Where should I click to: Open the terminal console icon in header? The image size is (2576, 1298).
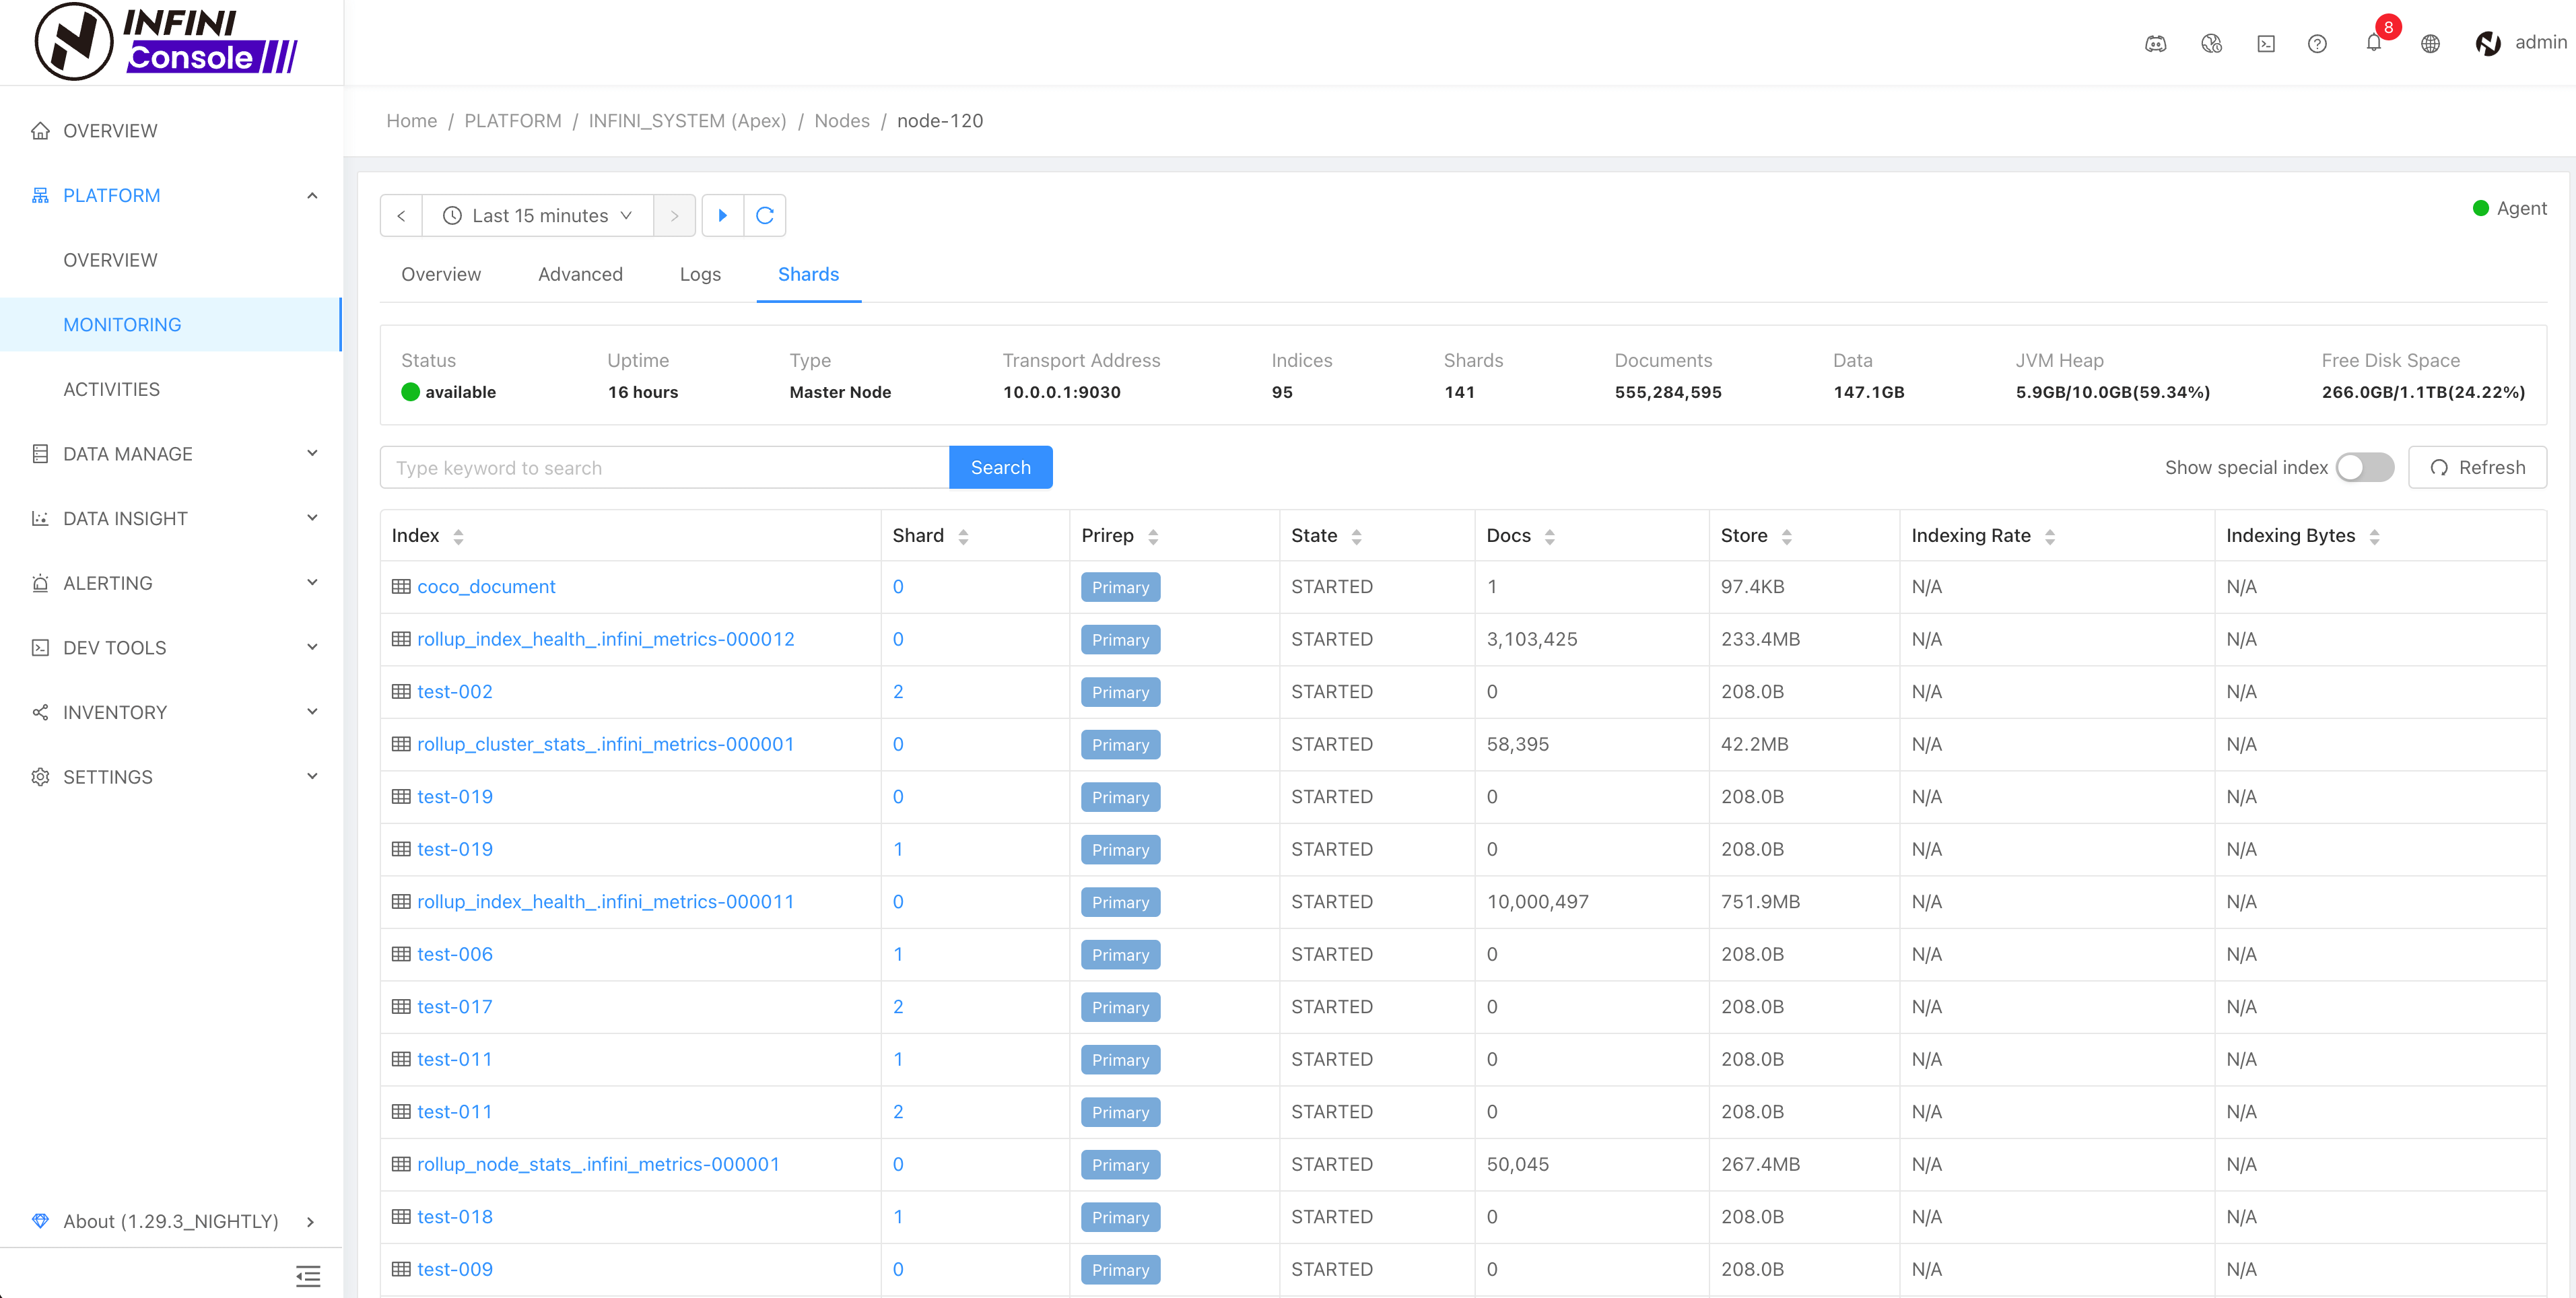pos(2266,43)
